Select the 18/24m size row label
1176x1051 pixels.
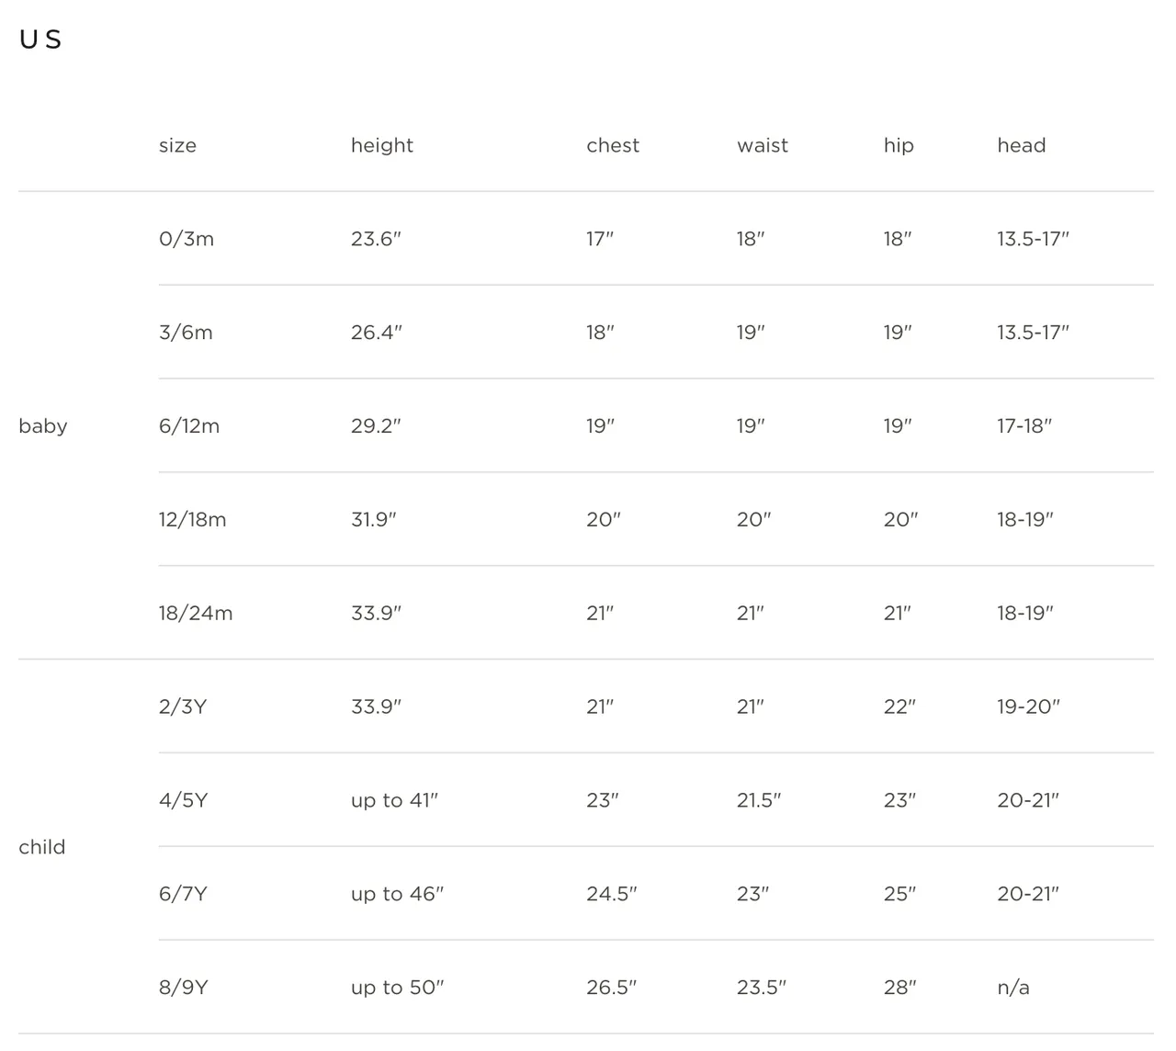point(196,614)
